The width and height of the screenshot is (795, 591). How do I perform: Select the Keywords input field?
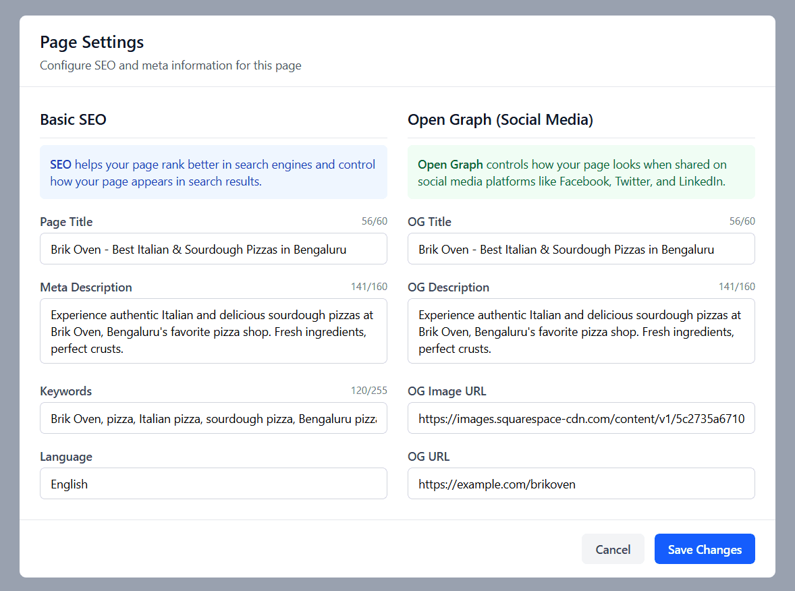(x=213, y=418)
